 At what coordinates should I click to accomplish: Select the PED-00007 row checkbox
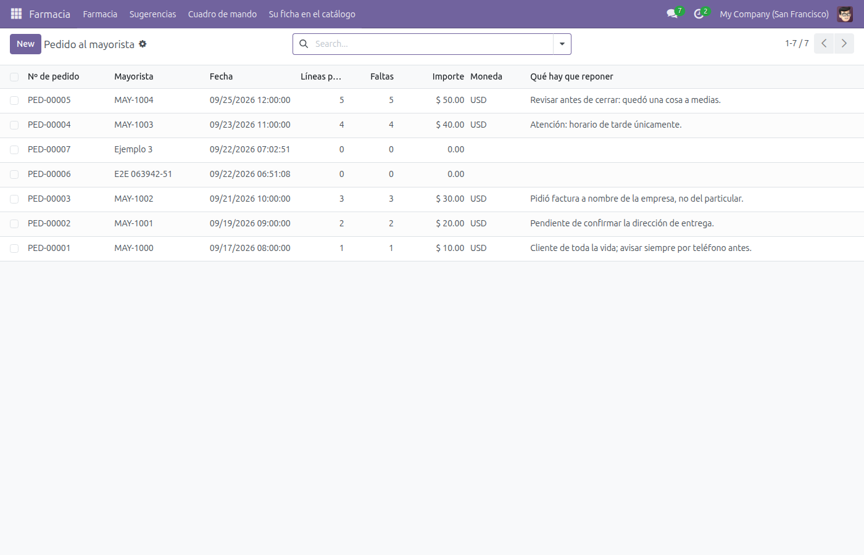click(x=14, y=149)
